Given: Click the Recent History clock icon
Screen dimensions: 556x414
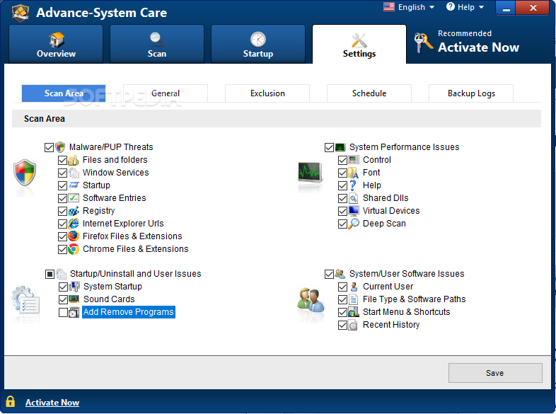Looking at the screenshot, I should (353, 325).
